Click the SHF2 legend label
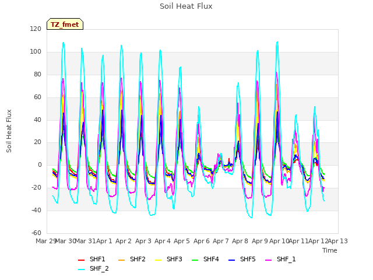 [x=138, y=259]
